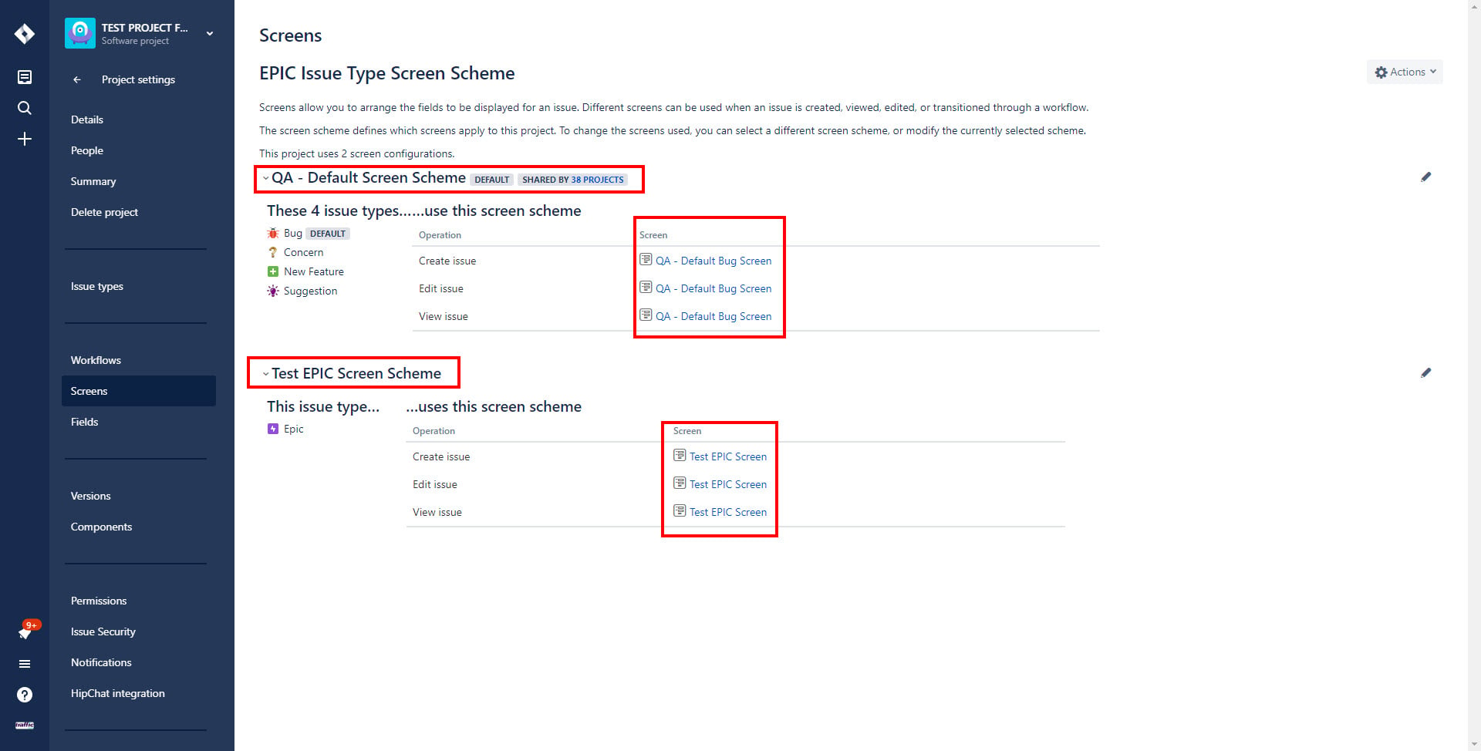This screenshot has height=751, width=1481.
Task: Open Test EPIC Screen for Create issue
Action: (x=728, y=456)
